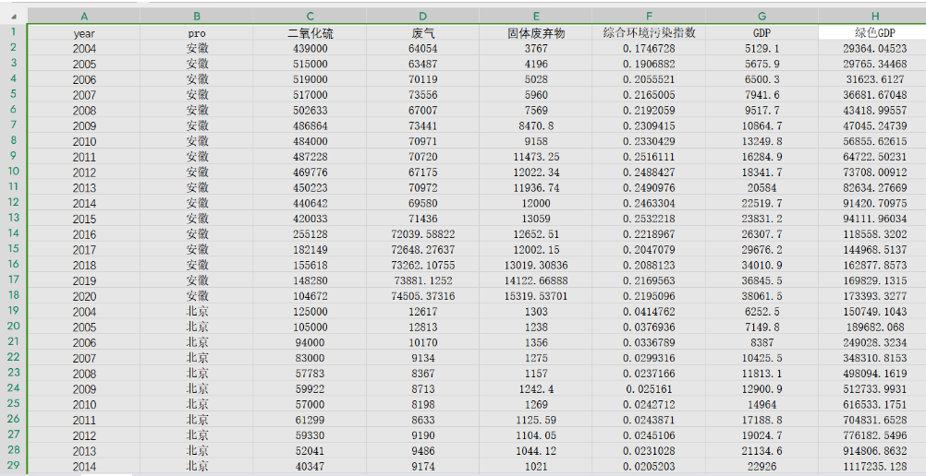The height and width of the screenshot is (476, 926).
Task: Select column B header
Action: (x=197, y=17)
